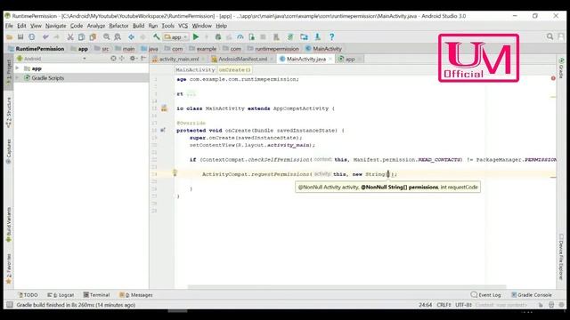Click the AVD Manager icon
570x320 pixels.
276,37
